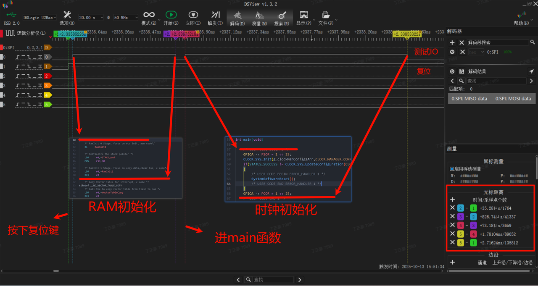The image size is (538, 286).
Task: Click the save icon beside 解码结果
Action: click(462, 72)
